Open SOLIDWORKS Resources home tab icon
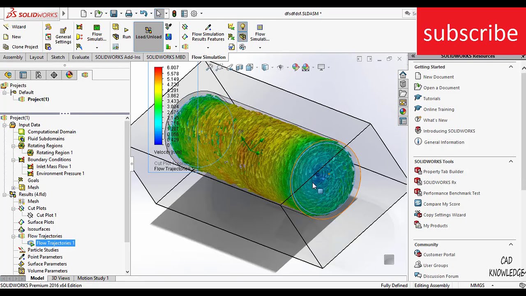Image resolution: width=526 pixels, height=296 pixels. coord(403,75)
